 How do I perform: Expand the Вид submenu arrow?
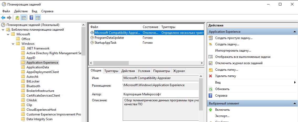coord(295,82)
